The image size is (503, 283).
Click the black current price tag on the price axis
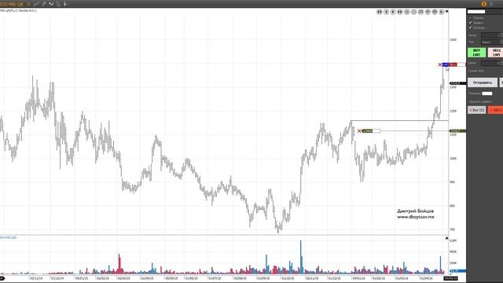tap(457, 83)
